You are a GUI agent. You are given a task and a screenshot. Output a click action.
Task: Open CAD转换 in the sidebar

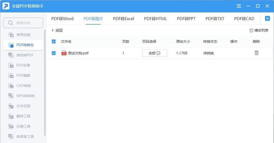tap(23, 86)
